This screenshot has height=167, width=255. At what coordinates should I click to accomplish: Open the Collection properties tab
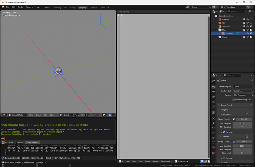point(214,113)
